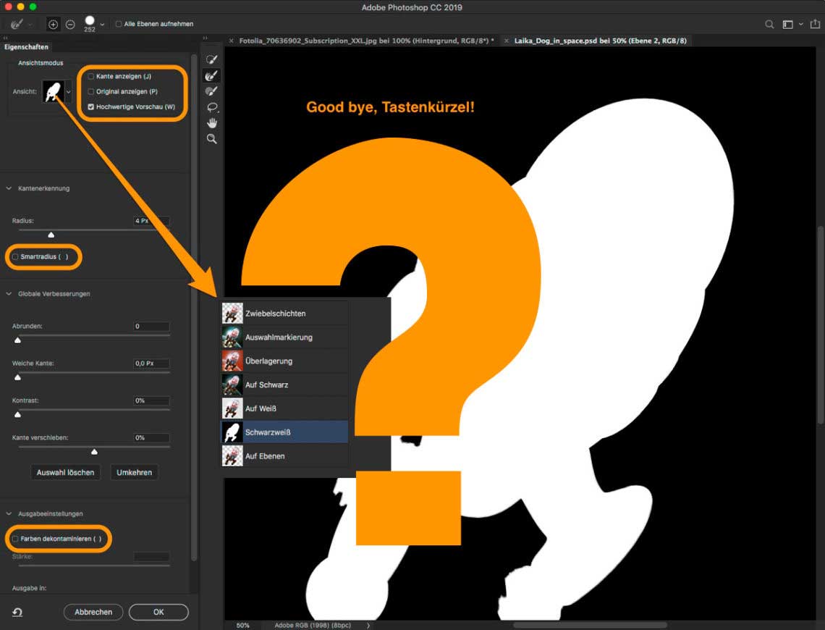The image size is (825, 630).
Task: Click the Umkehren button
Action: (134, 472)
